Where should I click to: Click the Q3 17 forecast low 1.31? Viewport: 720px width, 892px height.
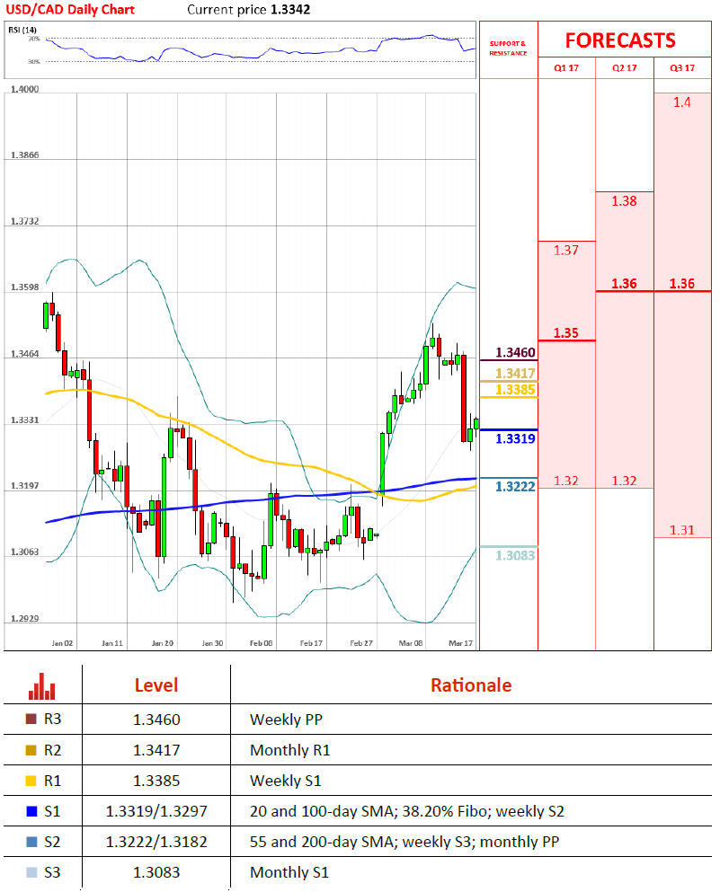[x=682, y=530]
